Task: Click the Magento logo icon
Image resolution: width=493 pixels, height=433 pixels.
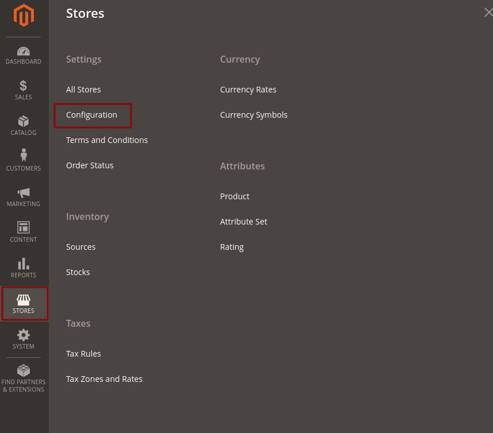Action: [x=24, y=16]
